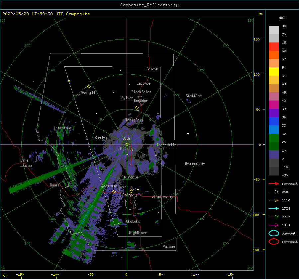Viewport: 299px width, 279px height.
Task: Click the asterisk marker above Limestone
Action: click(63, 125)
